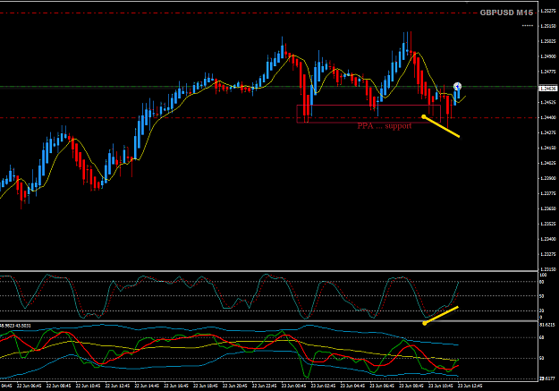Click the highlighted current price tag 1.24636
The width and height of the screenshot is (559, 391).
(x=548, y=88)
